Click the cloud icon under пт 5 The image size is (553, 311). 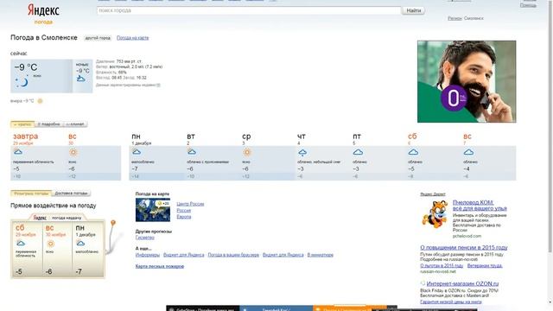tap(358, 152)
